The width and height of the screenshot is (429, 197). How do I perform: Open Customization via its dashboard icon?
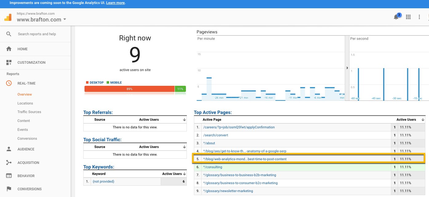click(9, 63)
